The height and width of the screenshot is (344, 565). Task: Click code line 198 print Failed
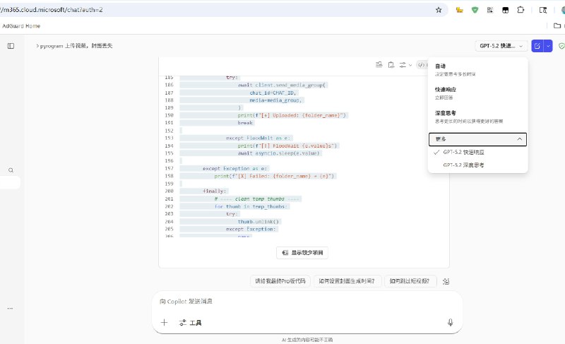tap(274, 176)
